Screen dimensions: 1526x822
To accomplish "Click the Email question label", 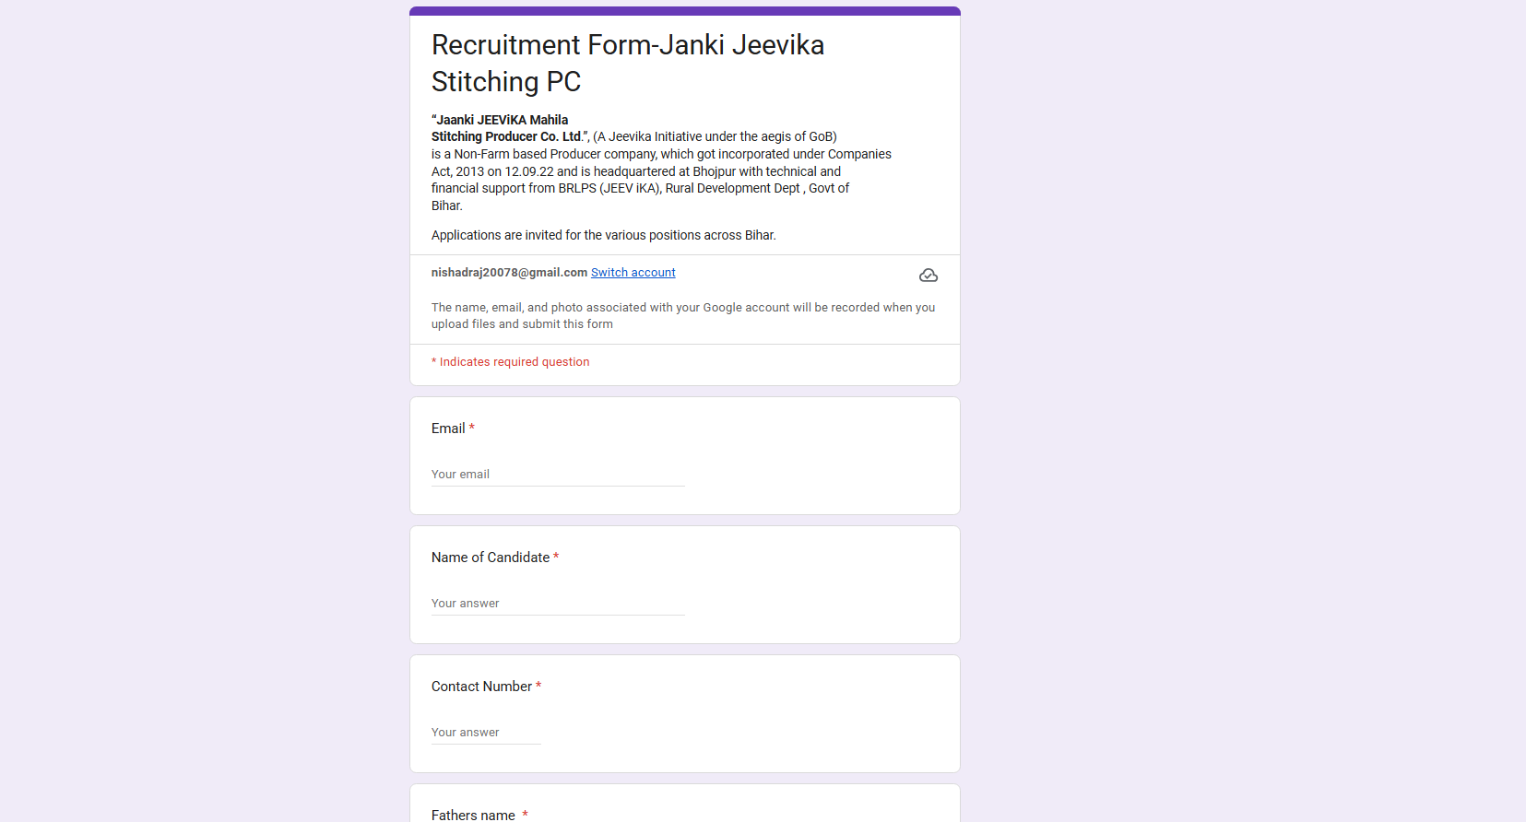I will [x=448, y=429].
